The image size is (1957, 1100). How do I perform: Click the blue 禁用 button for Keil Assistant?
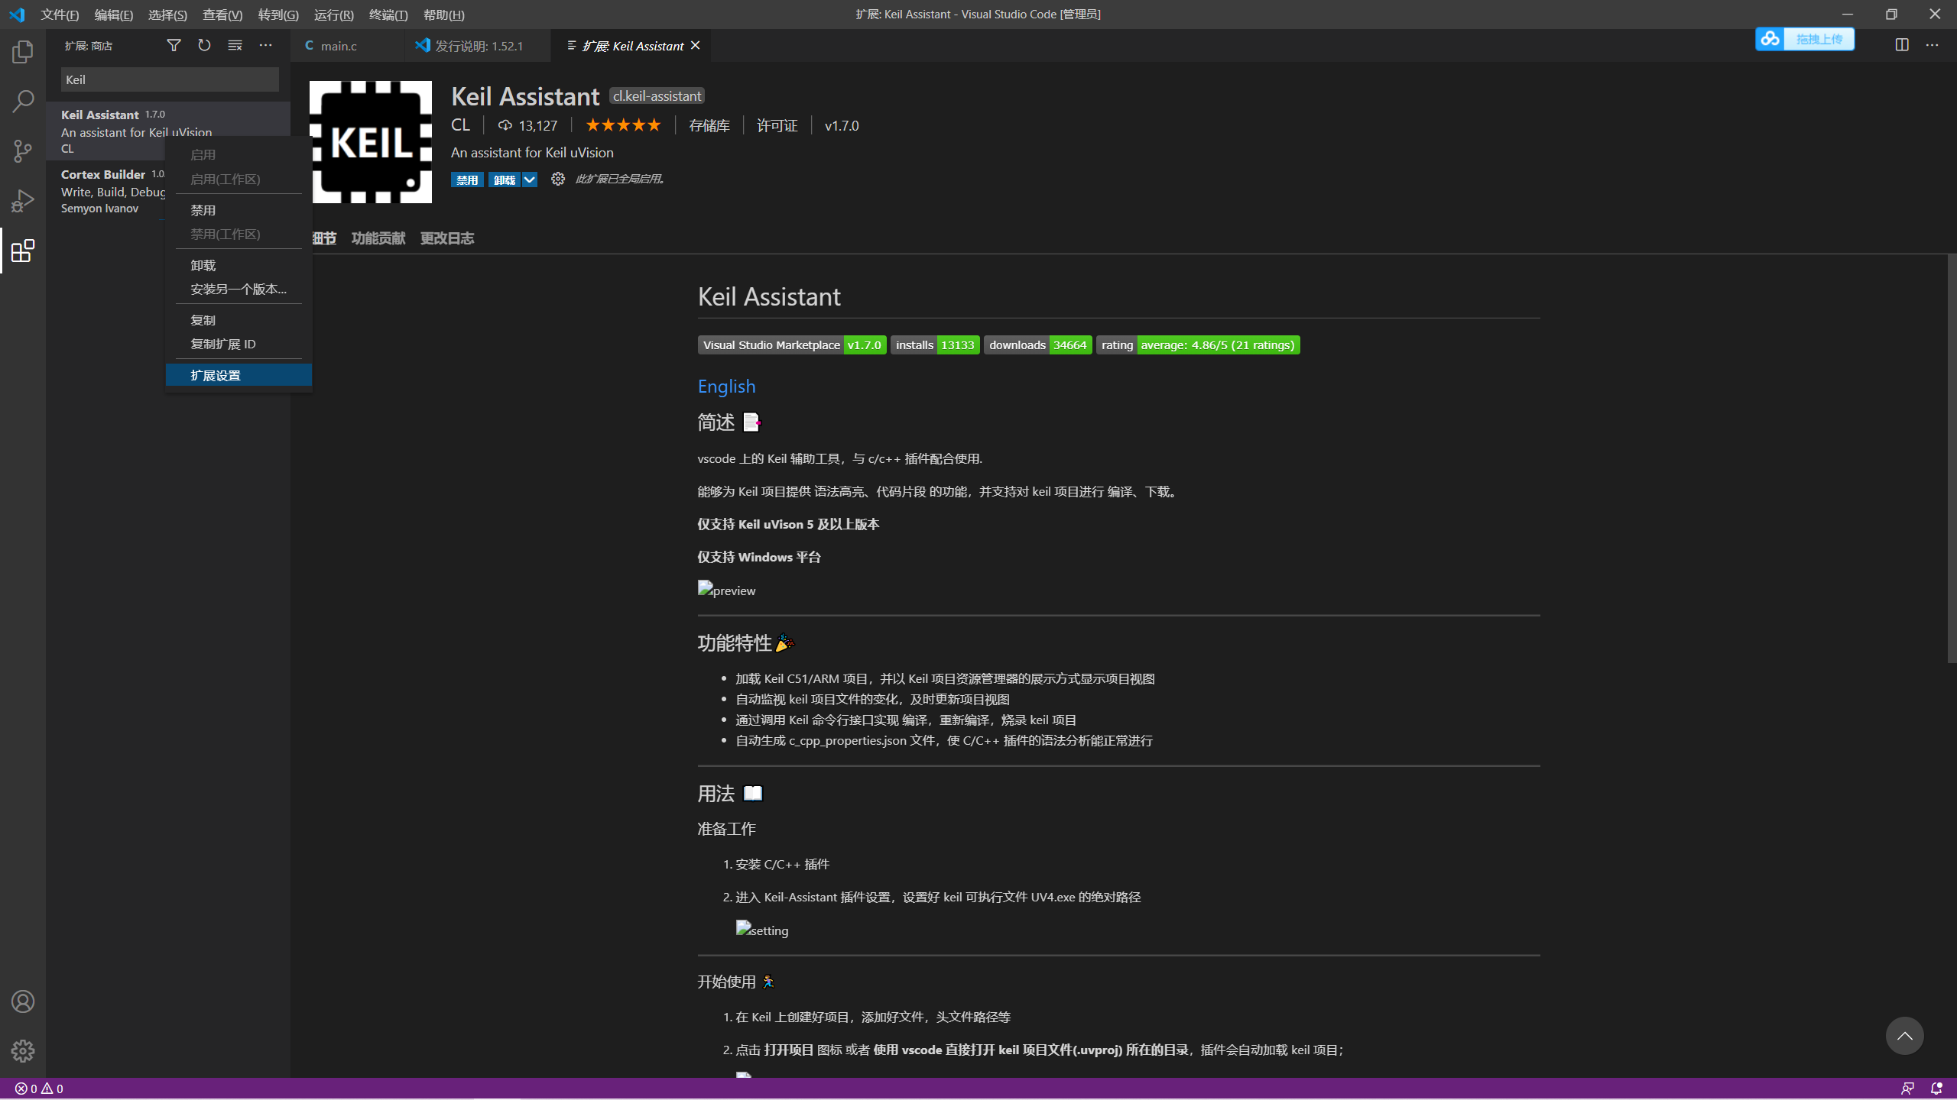pos(466,180)
